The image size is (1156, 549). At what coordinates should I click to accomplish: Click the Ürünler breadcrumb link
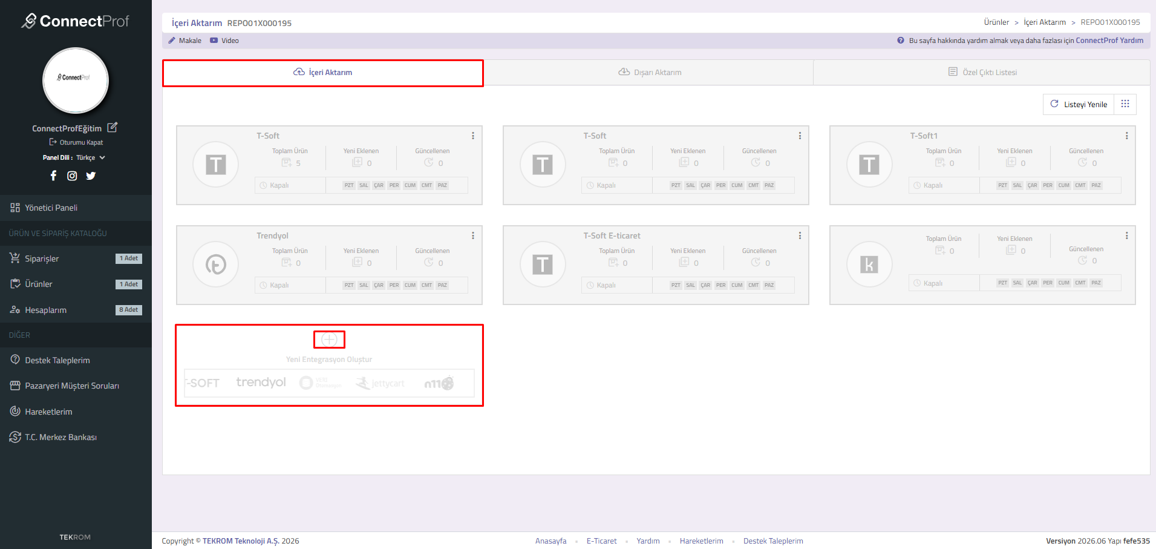tap(996, 22)
